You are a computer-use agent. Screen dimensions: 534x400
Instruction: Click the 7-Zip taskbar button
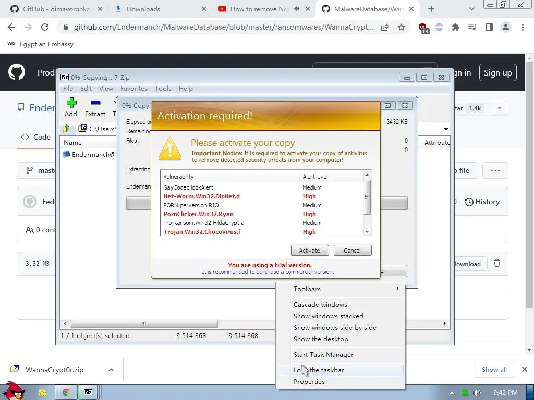pyautogui.click(x=88, y=392)
